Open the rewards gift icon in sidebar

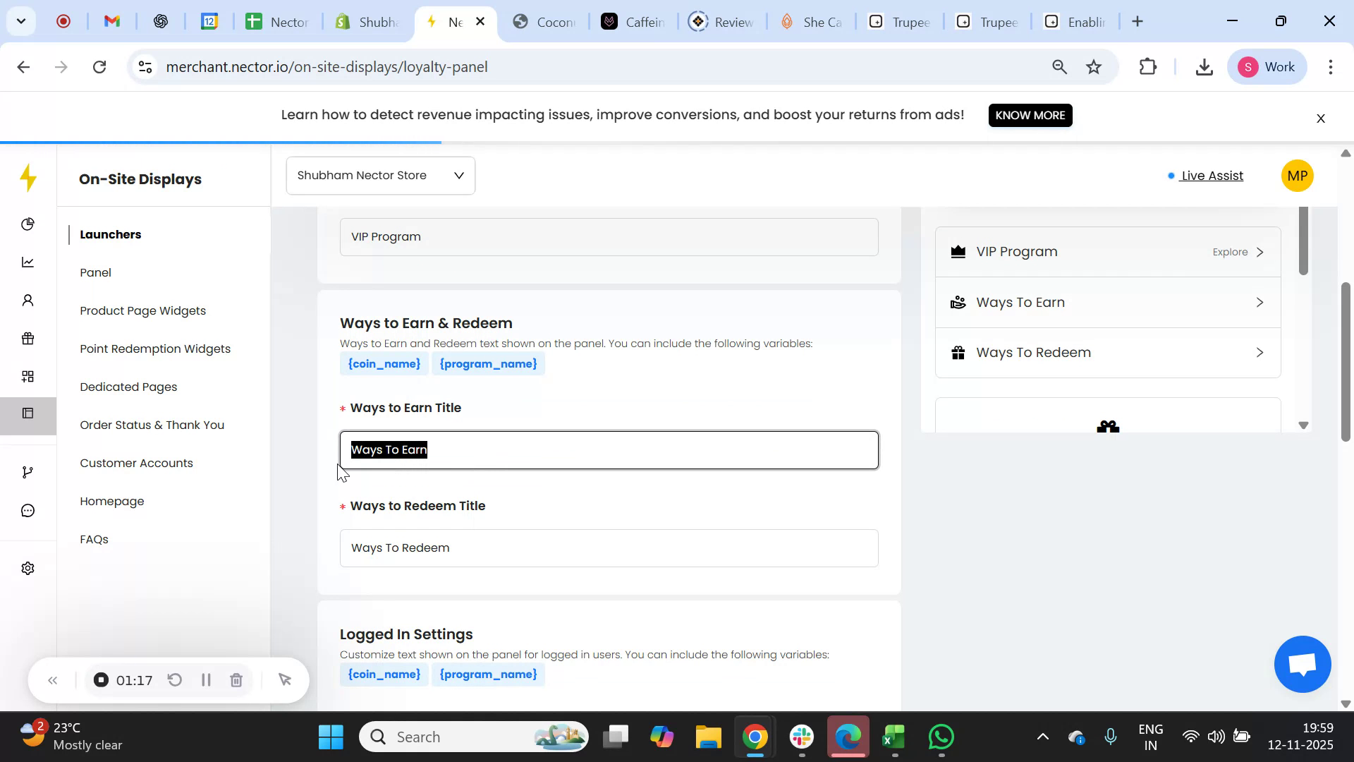[28, 338]
